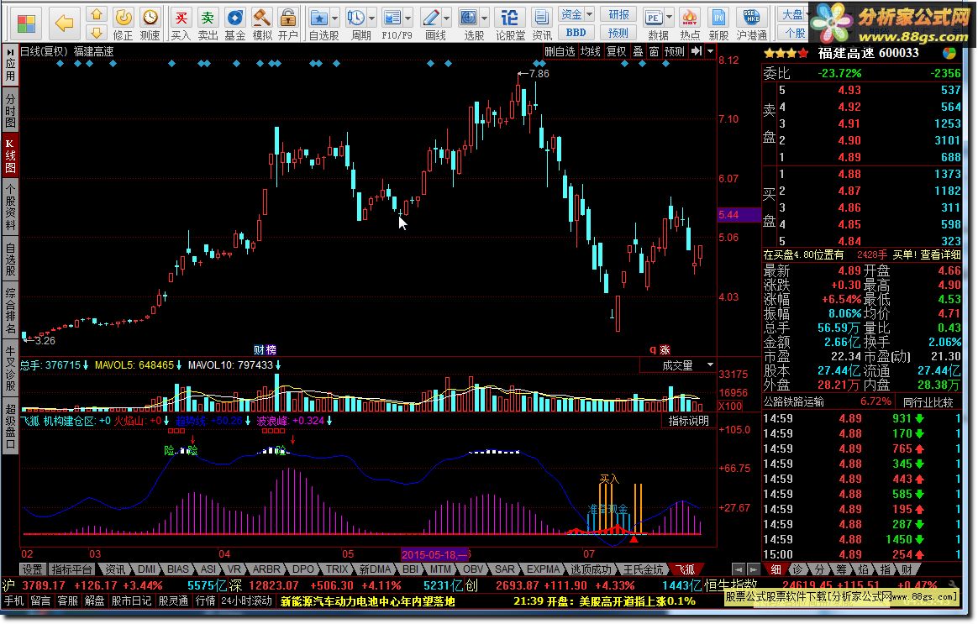Click 同行业比较 industry comparison button

928,402
